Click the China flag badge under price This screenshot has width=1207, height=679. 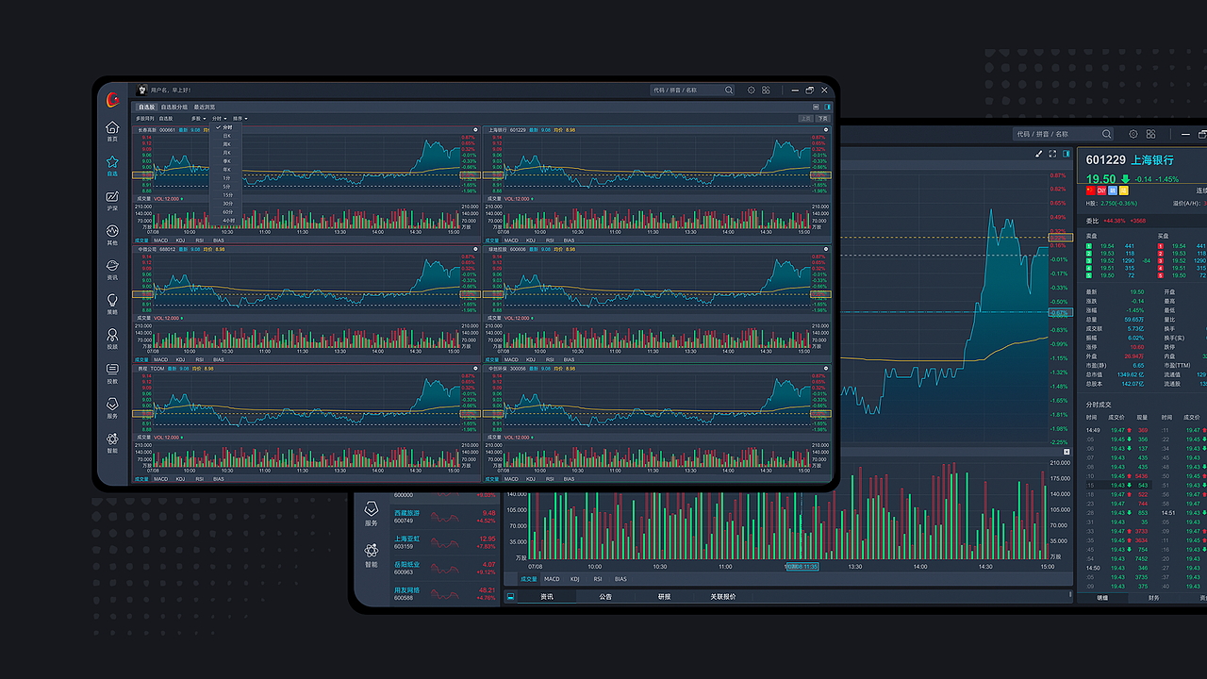[x=1090, y=190]
